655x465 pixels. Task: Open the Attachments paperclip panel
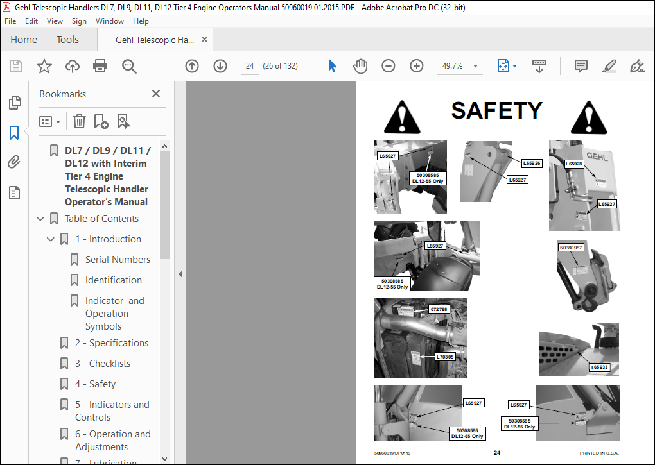[x=14, y=162]
